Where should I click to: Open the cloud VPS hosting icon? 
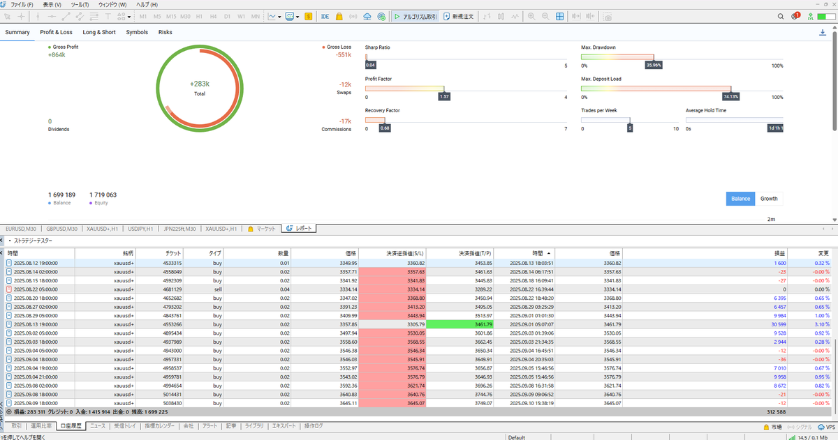point(367,16)
